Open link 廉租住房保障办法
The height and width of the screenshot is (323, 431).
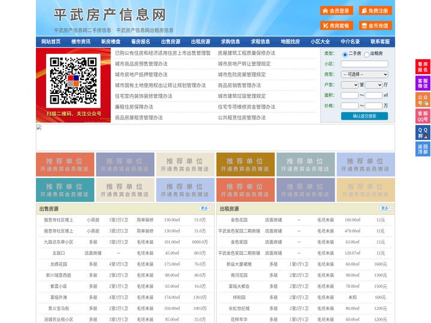[134, 107]
